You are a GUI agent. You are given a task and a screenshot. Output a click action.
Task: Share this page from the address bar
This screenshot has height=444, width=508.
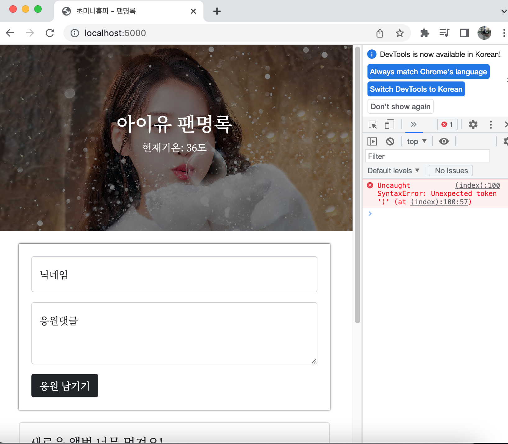pyautogui.click(x=380, y=33)
